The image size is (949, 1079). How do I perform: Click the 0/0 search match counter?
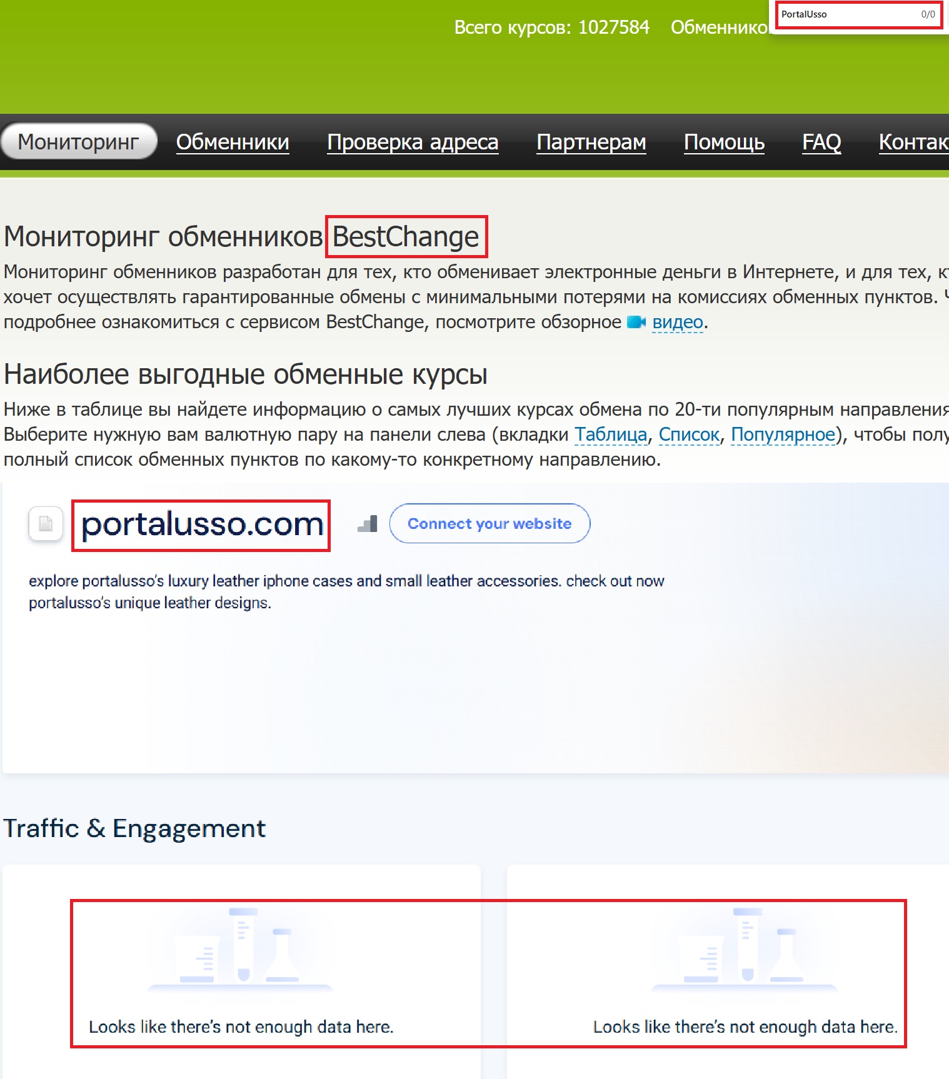pos(928,14)
